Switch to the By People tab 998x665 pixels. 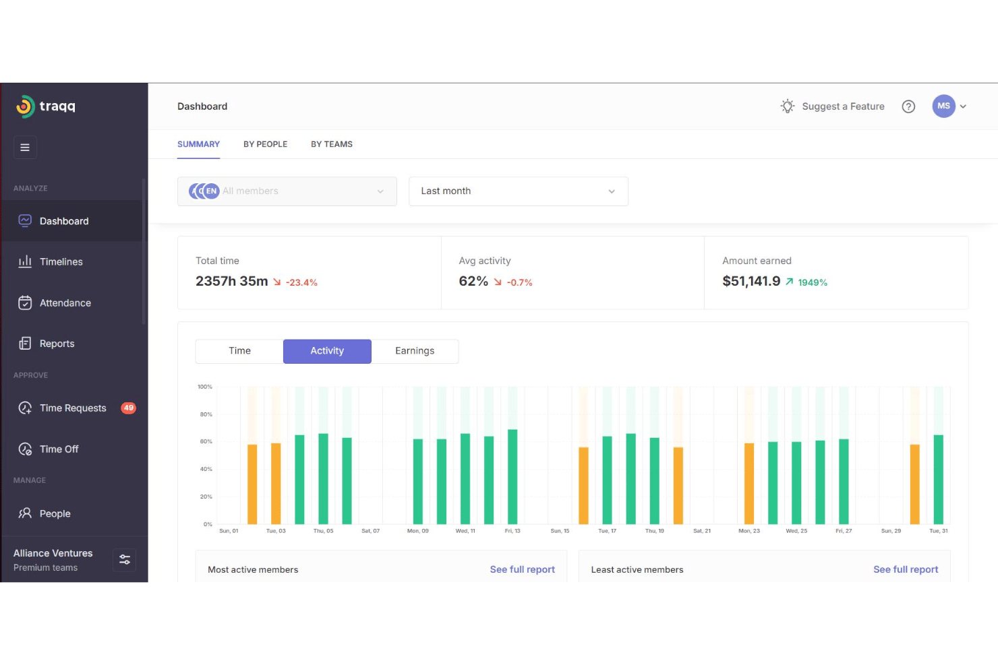265,144
